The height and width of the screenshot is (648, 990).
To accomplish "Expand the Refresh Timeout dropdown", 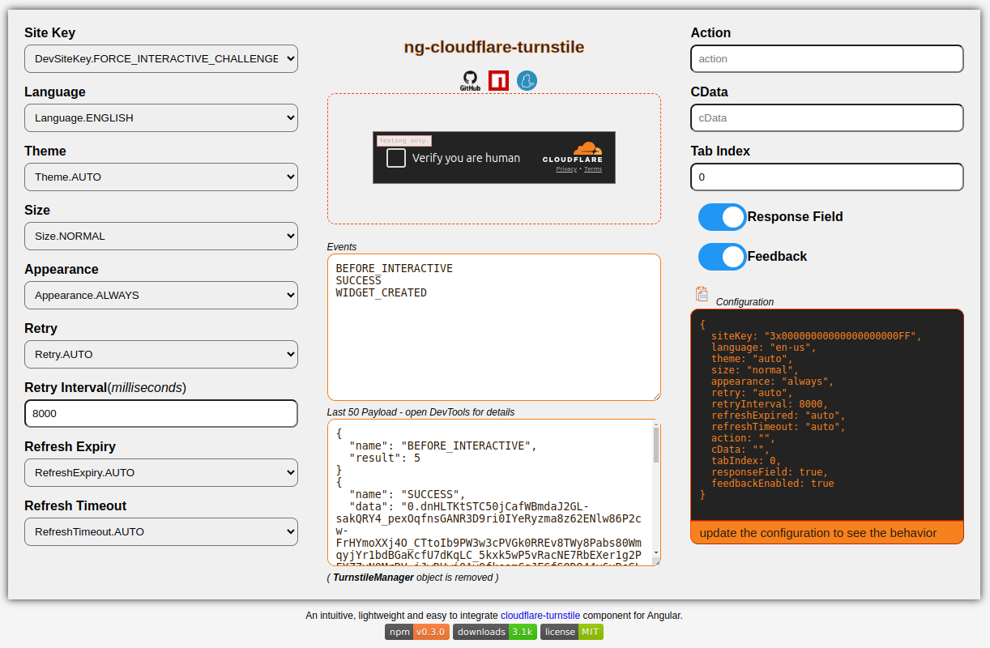I will pyautogui.click(x=161, y=531).
